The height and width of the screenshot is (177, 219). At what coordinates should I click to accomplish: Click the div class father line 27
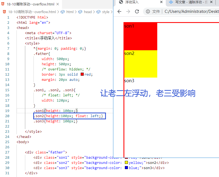point(46,152)
